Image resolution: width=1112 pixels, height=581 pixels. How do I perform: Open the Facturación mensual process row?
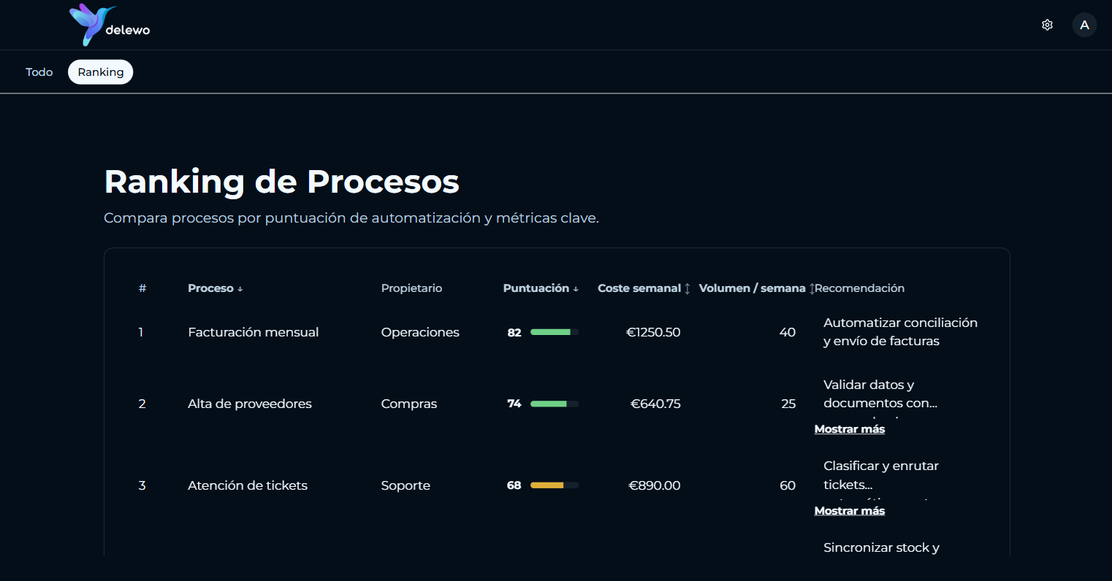(253, 332)
